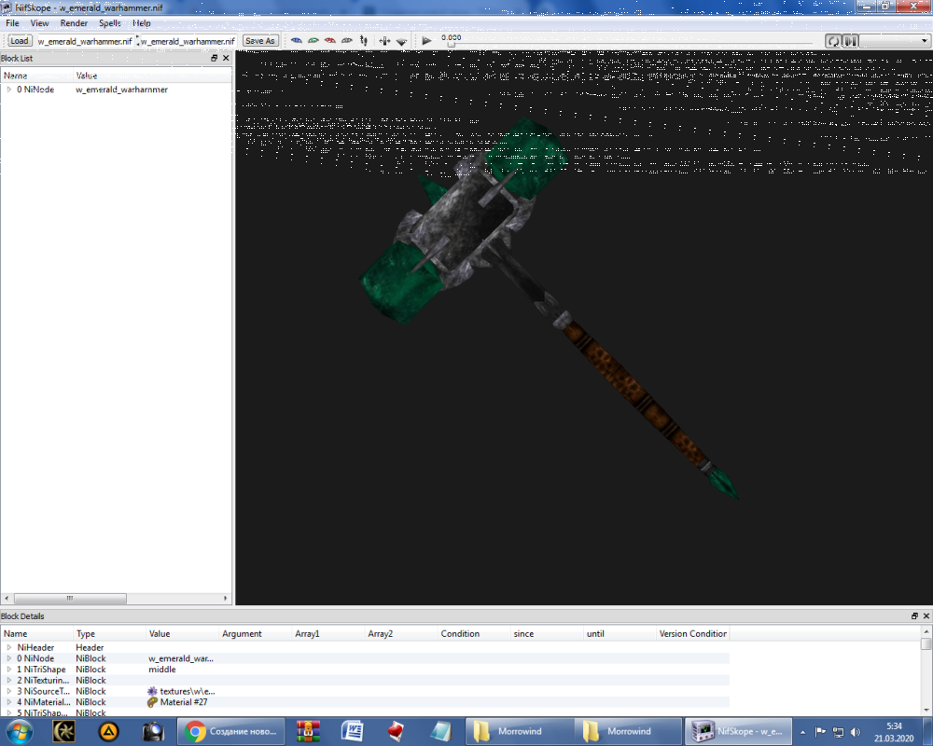Select the 'middle' value cell
933x746 pixels.
point(162,670)
